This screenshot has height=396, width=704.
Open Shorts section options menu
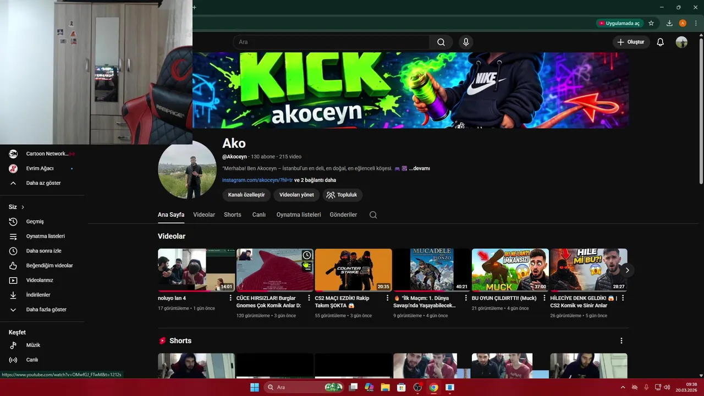click(621, 341)
